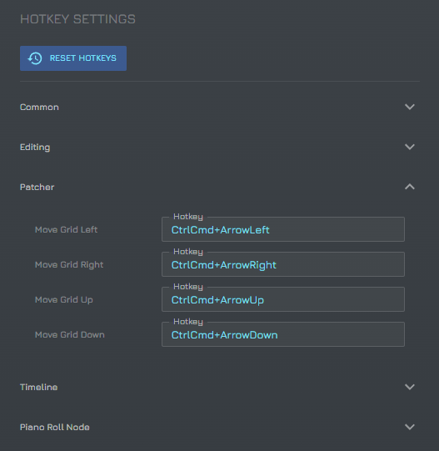Click the Move Grid Up label
The width and height of the screenshot is (439, 451).
click(64, 300)
